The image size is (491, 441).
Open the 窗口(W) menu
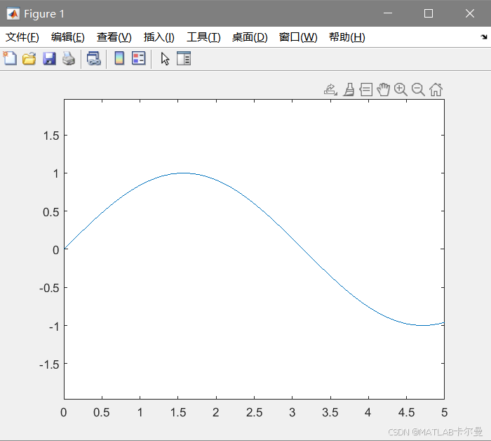pyautogui.click(x=298, y=37)
